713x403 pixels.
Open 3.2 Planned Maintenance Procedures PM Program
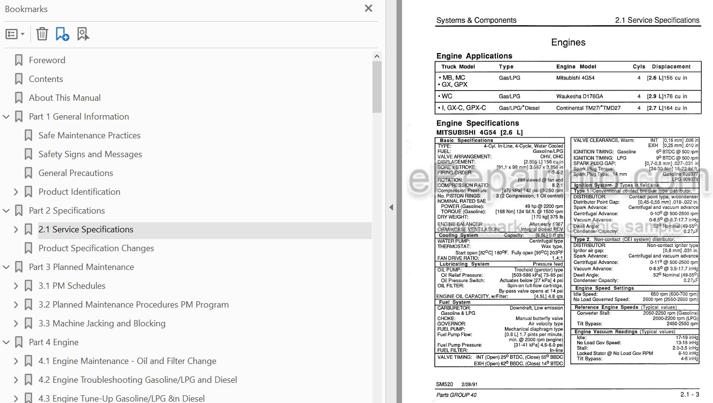pyautogui.click(x=133, y=305)
